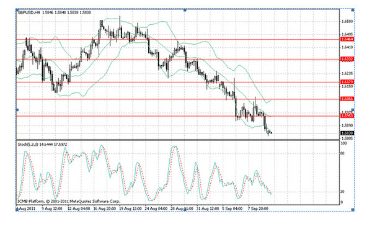Click the 1.5953 support level label
The height and width of the screenshot is (229, 372).
point(347,115)
